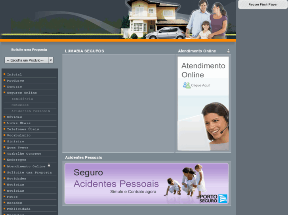The width and height of the screenshot is (288, 215).
Task: Open the Novidades page
Action: coord(17,178)
